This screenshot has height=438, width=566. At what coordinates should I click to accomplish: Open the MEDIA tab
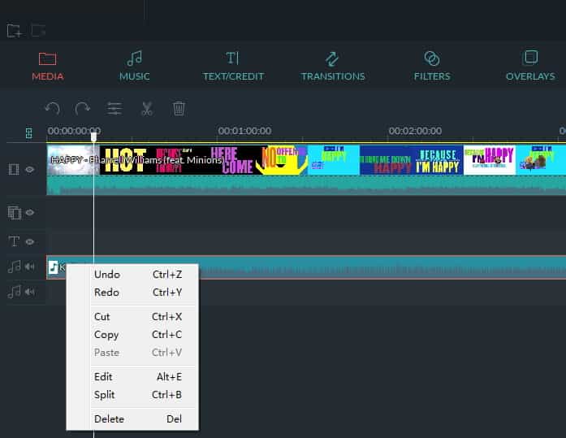[x=48, y=67]
